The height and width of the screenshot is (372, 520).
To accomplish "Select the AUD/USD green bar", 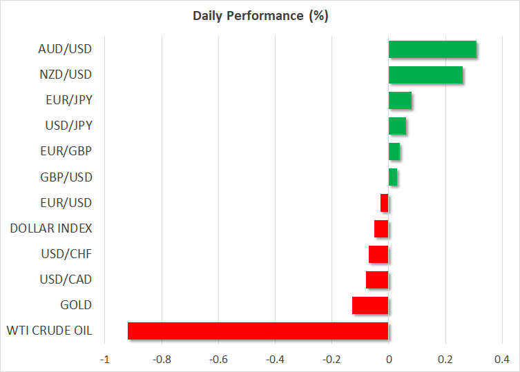I will pyautogui.click(x=432, y=49).
